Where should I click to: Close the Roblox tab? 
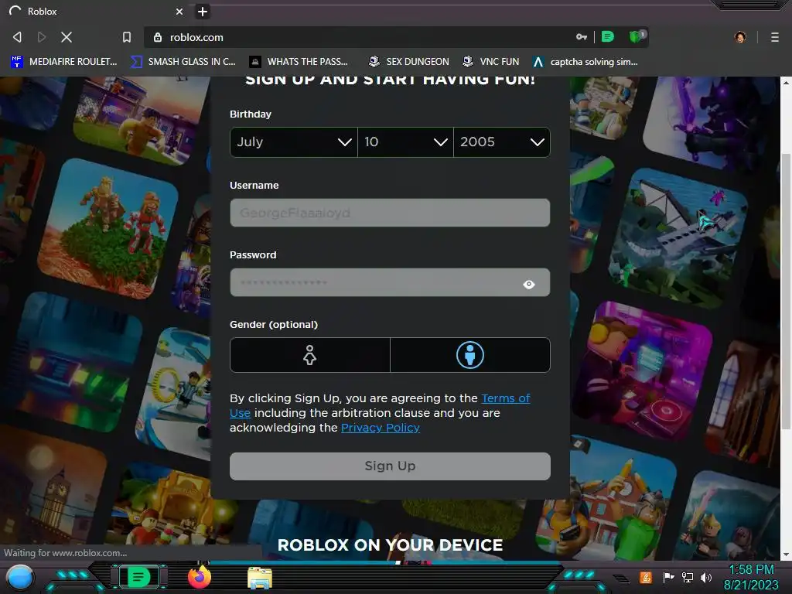(x=179, y=11)
